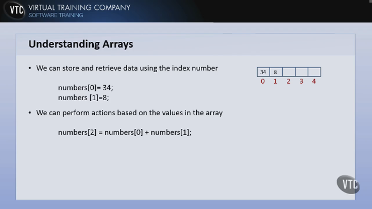Click the code line assigning numbers[2]
This screenshot has width=372, height=209.
pyautogui.click(x=125, y=133)
